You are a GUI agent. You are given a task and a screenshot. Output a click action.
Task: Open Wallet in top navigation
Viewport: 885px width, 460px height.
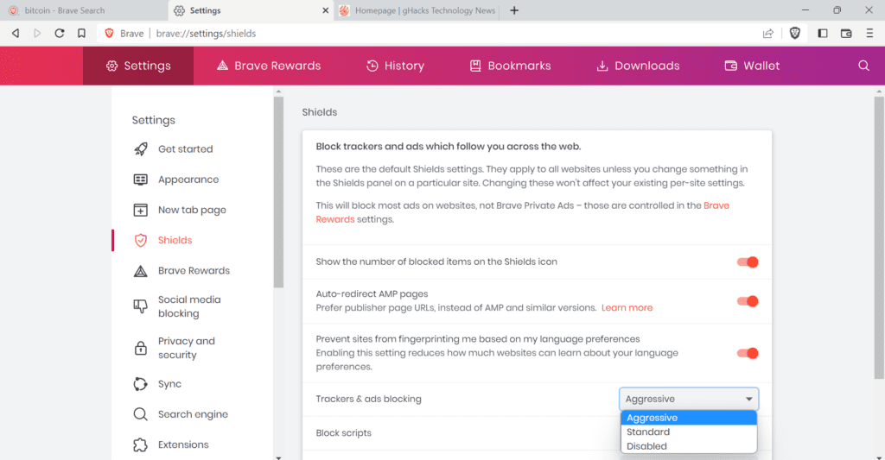coord(752,66)
